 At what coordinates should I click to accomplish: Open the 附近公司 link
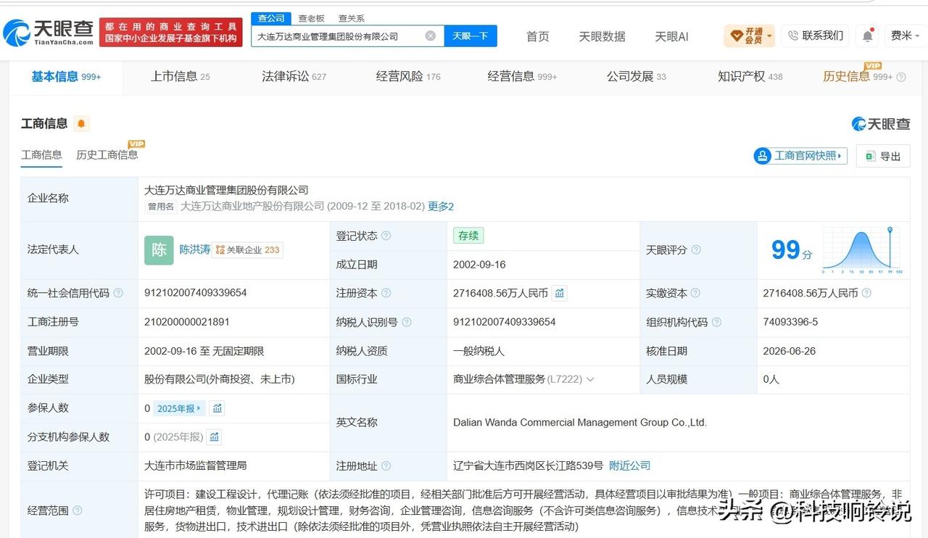pyautogui.click(x=629, y=466)
